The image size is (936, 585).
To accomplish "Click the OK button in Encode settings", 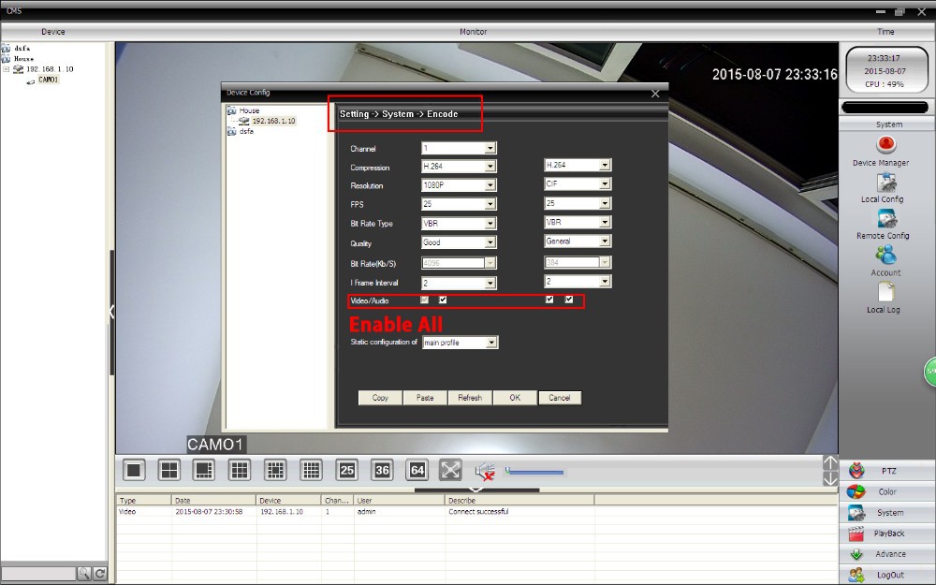I will coord(515,398).
